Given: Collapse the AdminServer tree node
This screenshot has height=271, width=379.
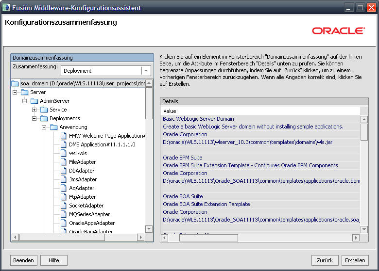Looking at the screenshot, I should click(25, 101).
